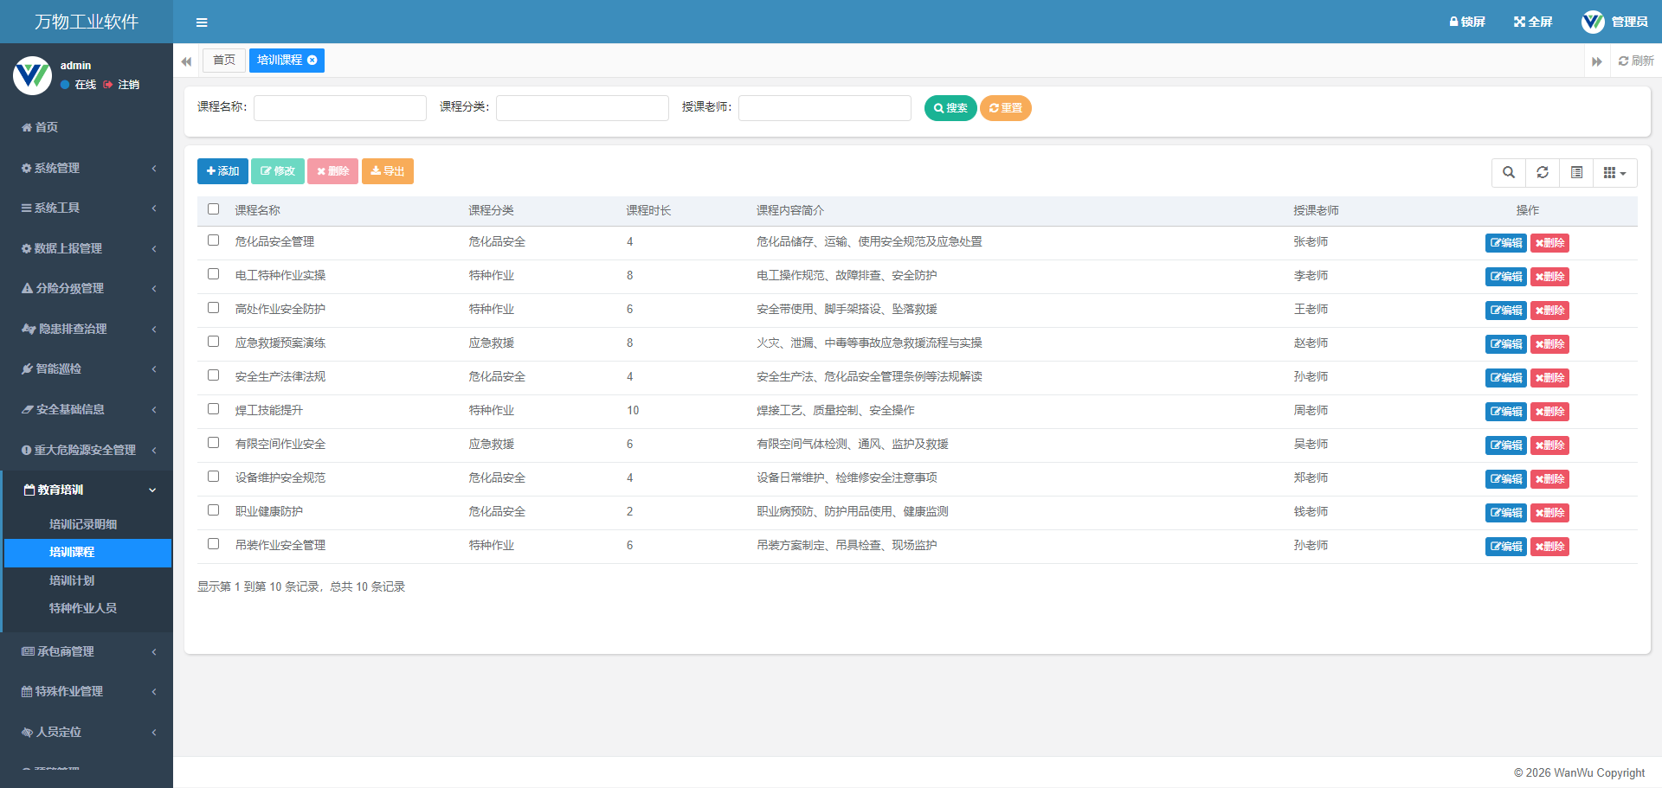Image resolution: width=1662 pixels, height=788 pixels.
Task: Click the green 搜索 button
Action: coord(950,108)
